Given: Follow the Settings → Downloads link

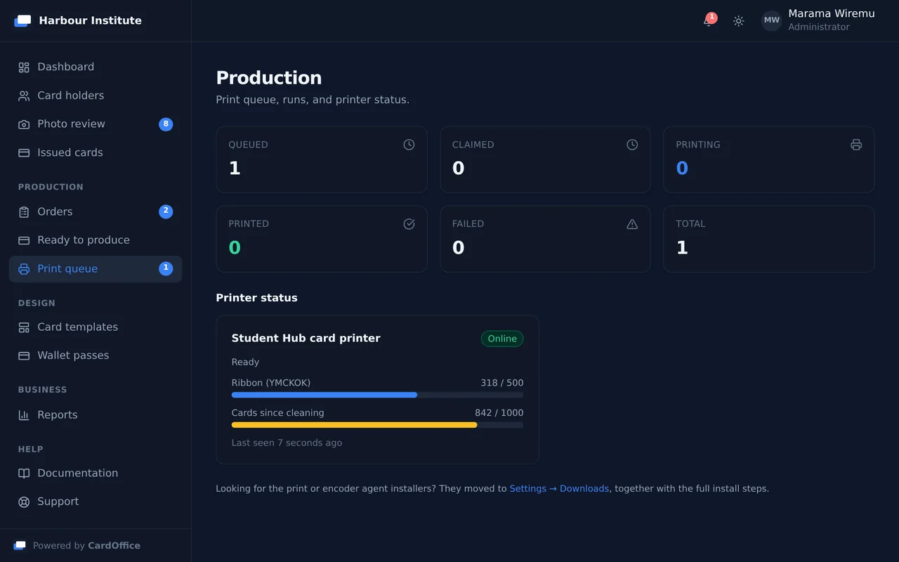Looking at the screenshot, I should (x=559, y=488).
